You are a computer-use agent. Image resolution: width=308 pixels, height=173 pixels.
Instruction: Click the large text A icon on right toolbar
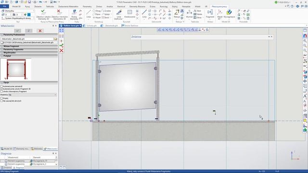click(305, 96)
